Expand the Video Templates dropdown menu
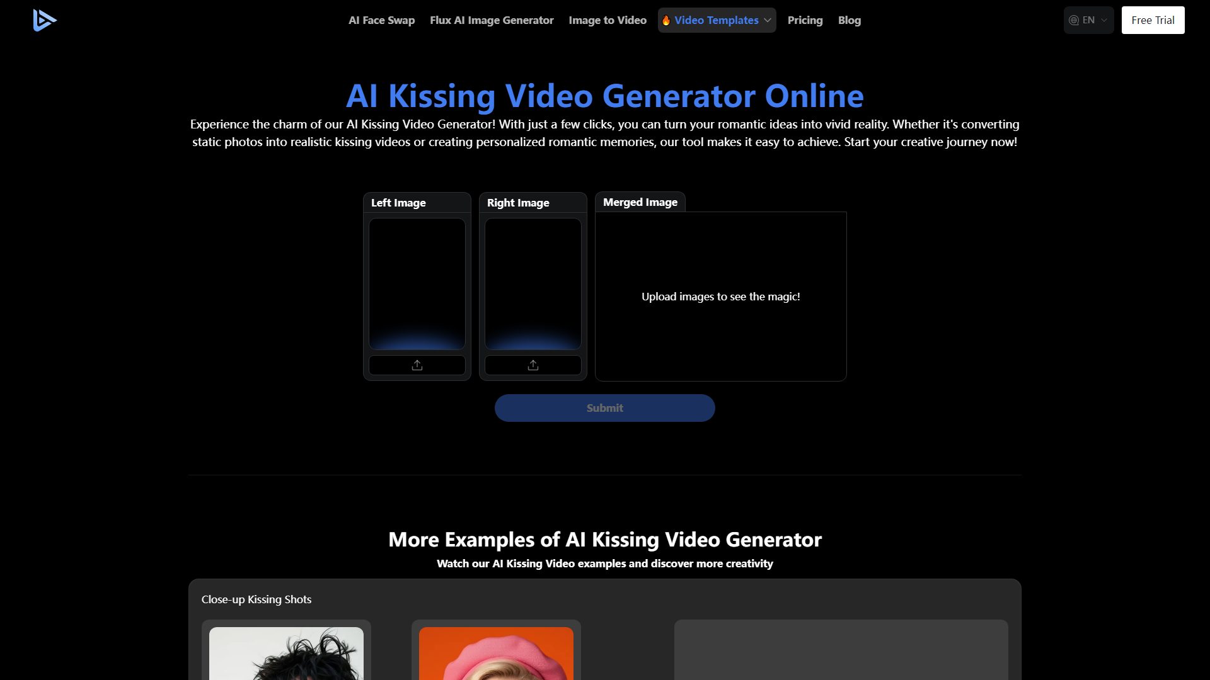 click(715, 20)
